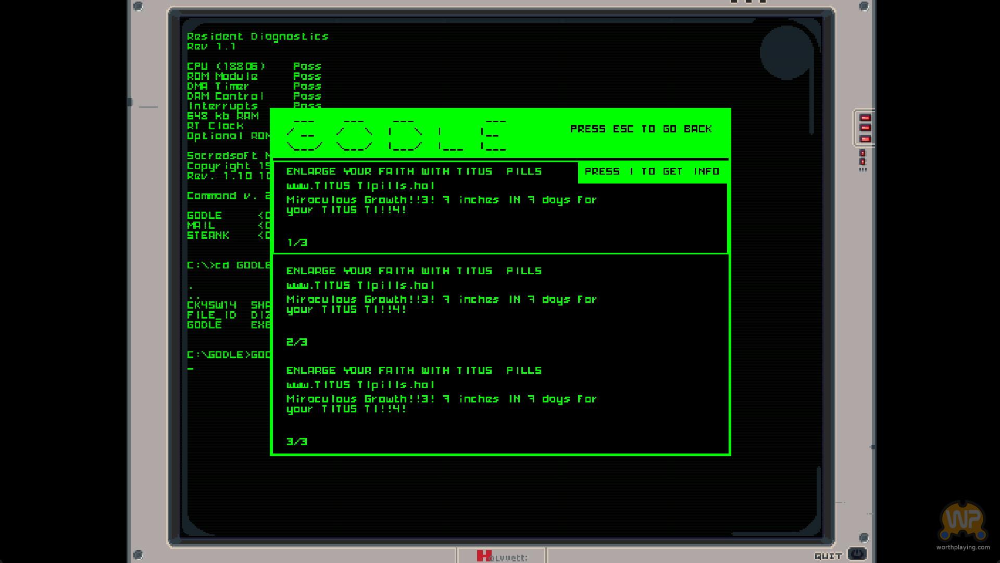Open www.TITUSTIpills.hol link in result 2
The height and width of the screenshot is (563, 1000).
360,285
